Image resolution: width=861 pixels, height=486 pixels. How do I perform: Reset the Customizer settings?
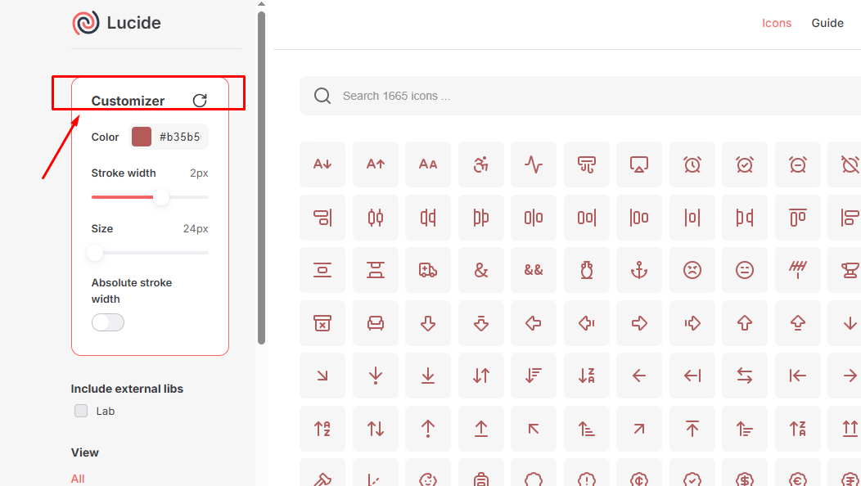[200, 101]
